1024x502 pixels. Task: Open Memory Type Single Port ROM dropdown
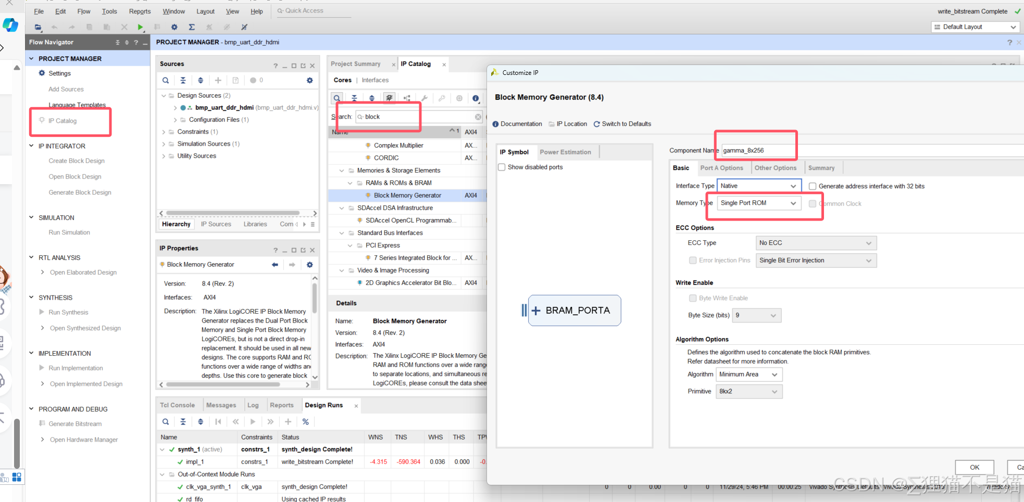759,203
